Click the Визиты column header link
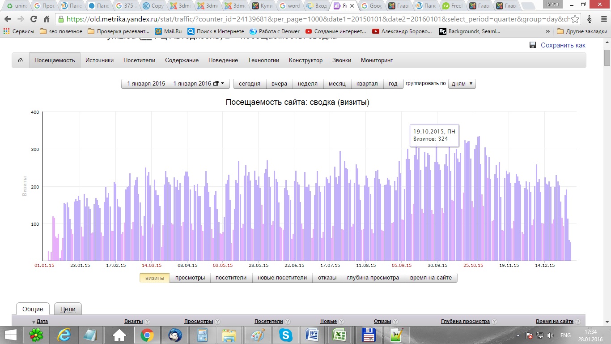Viewport: 611px width, 344px height. click(134, 322)
